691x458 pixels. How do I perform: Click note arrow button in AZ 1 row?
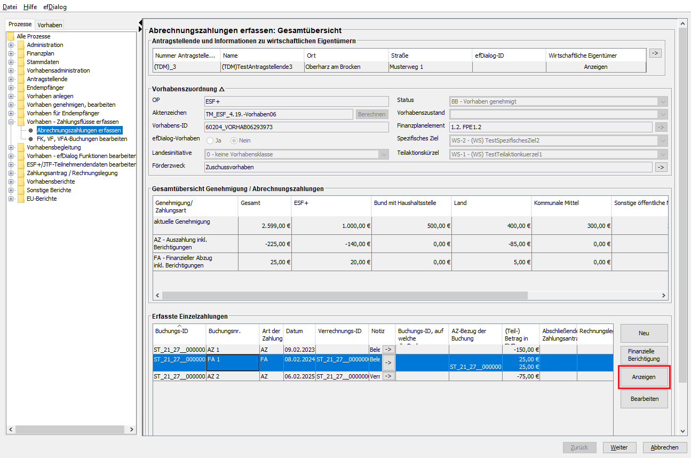click(x=388, y=349)
